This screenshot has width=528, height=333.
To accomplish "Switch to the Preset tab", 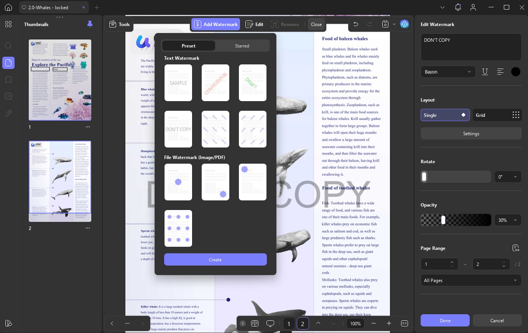I will [x=188, y=46].
